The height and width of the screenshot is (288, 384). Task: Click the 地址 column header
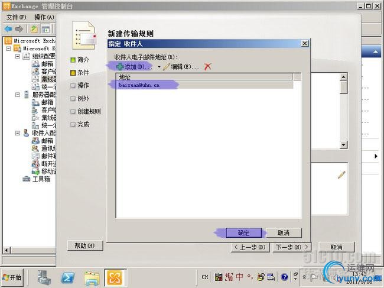204,77
